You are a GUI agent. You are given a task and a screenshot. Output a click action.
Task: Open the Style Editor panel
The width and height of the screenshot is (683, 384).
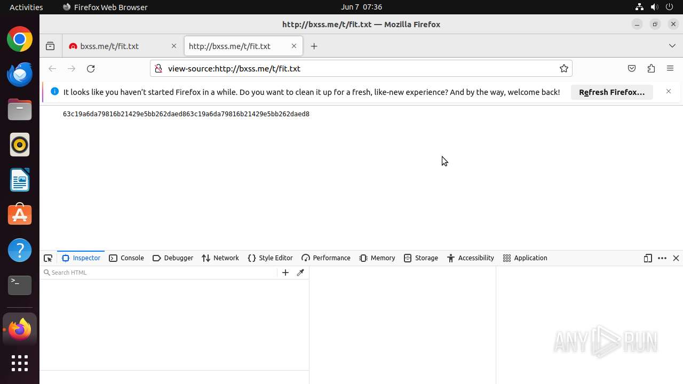coord(271,258)
